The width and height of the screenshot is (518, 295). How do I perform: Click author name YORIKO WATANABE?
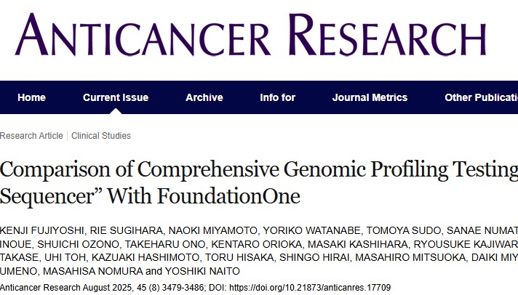click(311, 230)
